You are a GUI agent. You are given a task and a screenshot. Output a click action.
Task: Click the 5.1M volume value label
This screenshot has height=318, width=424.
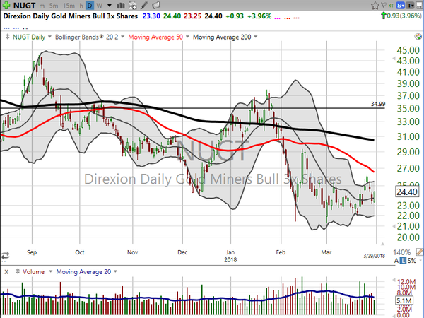tap(404, 300)
